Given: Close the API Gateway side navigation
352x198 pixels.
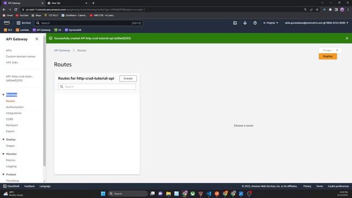Looking at the screenshot, I should pyautogui.click(x=37, y=39).
